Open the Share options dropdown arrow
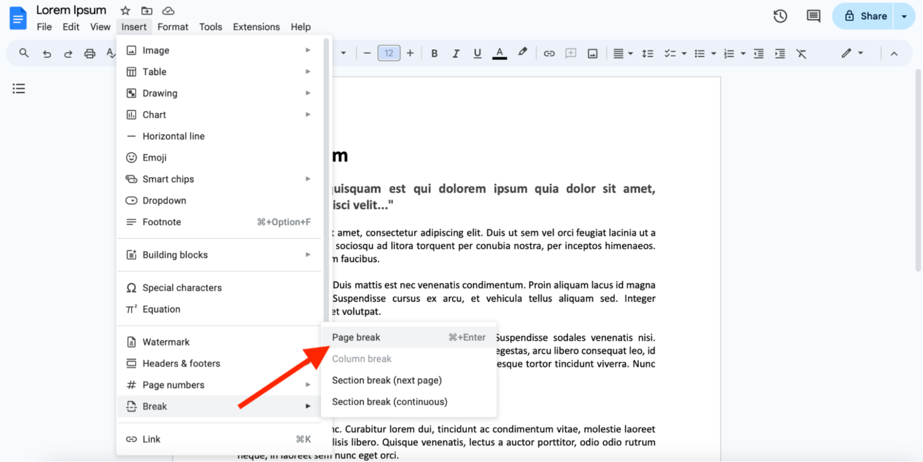The height and width of the screenshot is (462, 923). 904,16
